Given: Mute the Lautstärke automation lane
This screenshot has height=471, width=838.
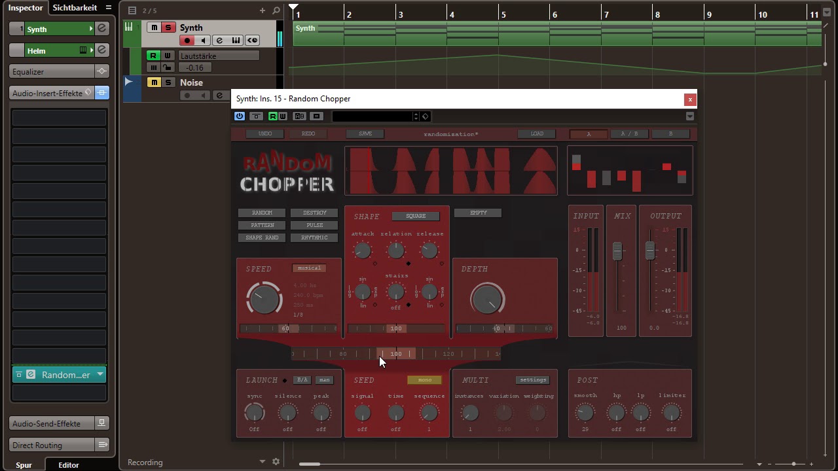Looking at the screenshot, I should pyautogui.click(x=154, y=67).
